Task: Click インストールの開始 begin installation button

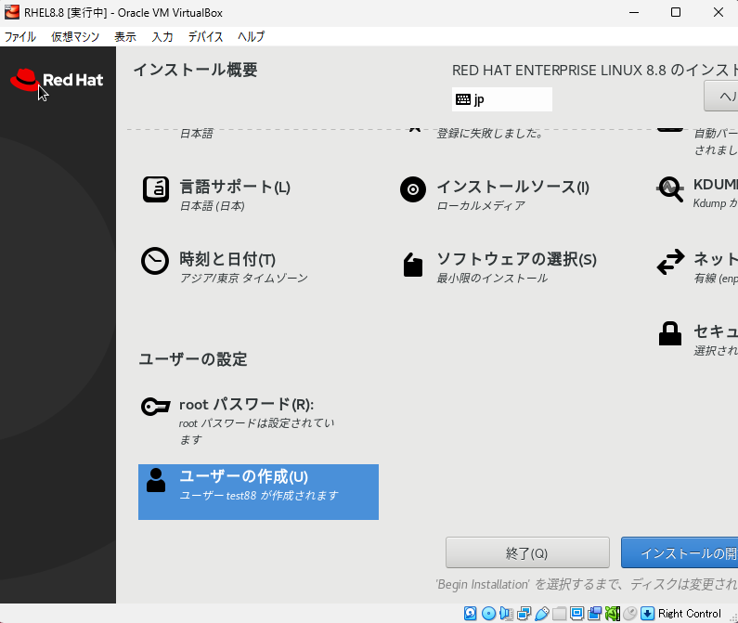Action: pos(680,552)
